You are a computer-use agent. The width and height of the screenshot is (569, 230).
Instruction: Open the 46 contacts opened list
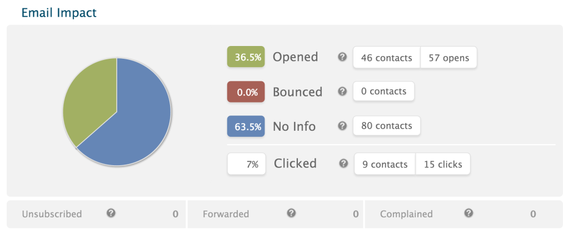click(387, 58)
